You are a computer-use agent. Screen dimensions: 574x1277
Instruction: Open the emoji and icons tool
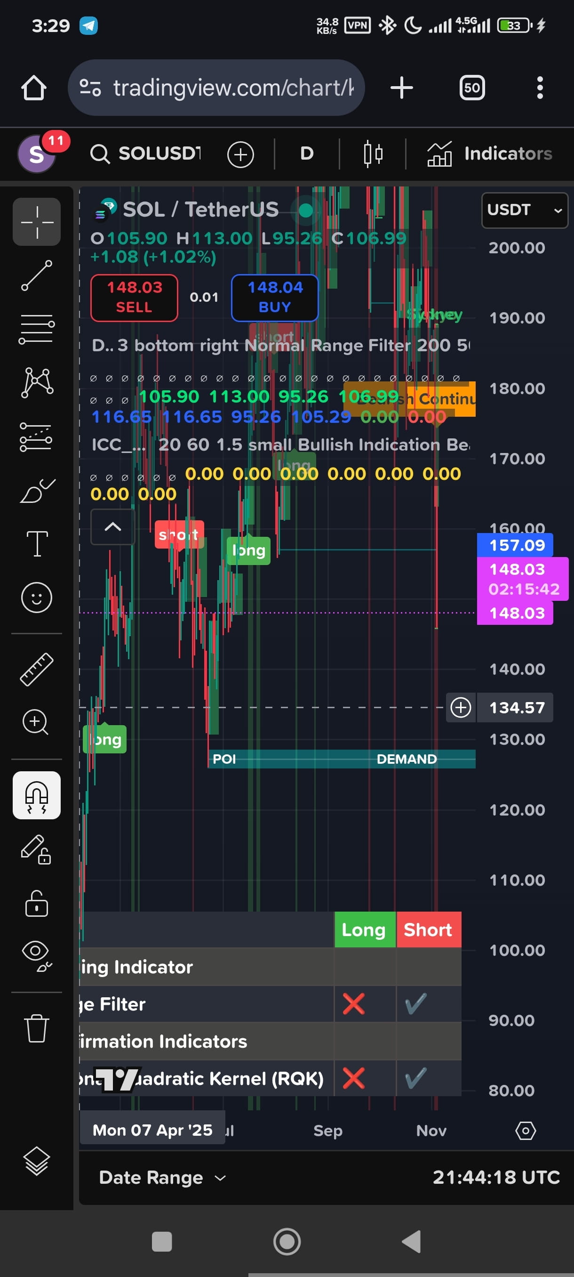[x=37, y=598]
